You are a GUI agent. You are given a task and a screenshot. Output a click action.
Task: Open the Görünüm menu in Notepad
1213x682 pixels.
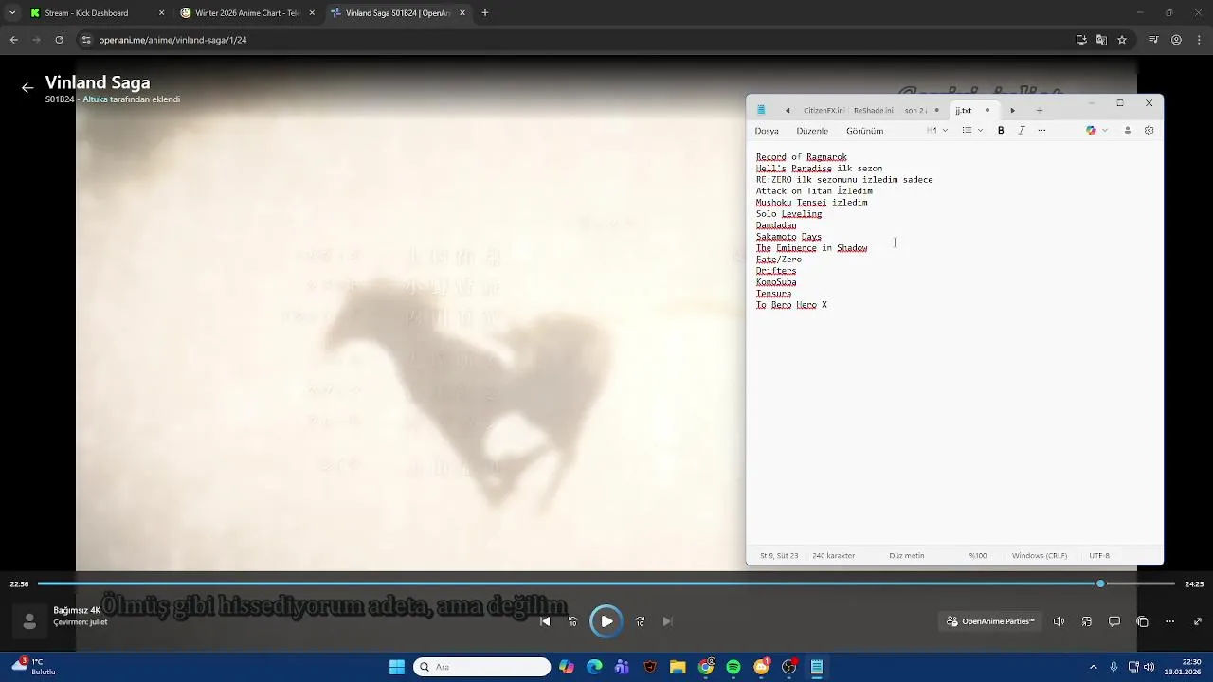coord(864,131)
